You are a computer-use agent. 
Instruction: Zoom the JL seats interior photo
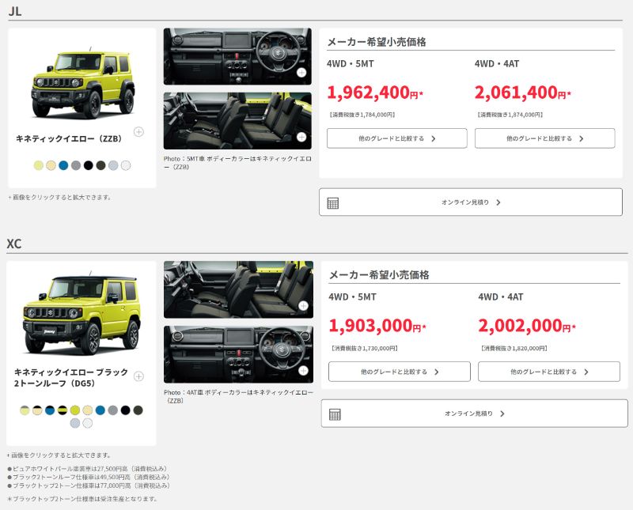(x=301, y=137)
